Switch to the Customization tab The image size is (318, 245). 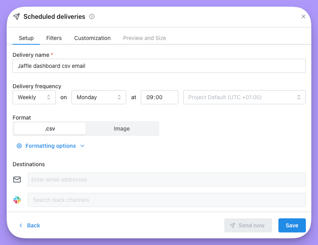tap(92, 38)
